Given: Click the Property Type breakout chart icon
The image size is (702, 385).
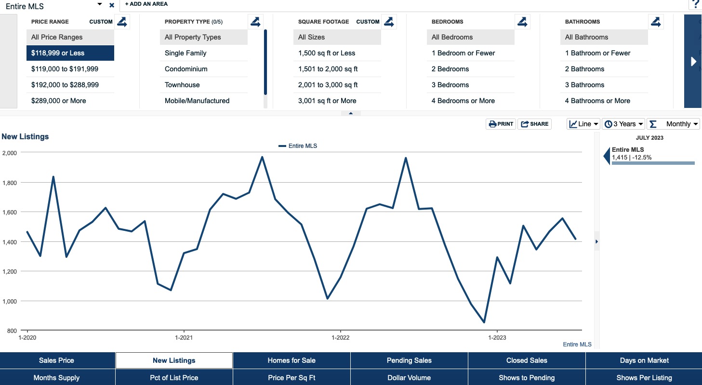Looking at the screenshot, I should point(255,22).
